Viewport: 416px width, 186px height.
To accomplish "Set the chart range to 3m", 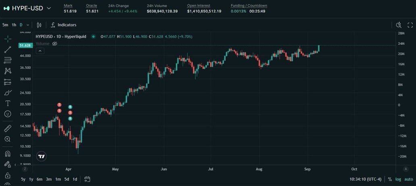I will point(49,180).
